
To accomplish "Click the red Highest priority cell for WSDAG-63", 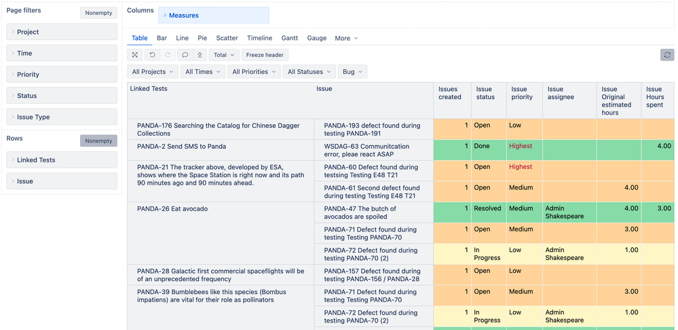I will point(521,146).
